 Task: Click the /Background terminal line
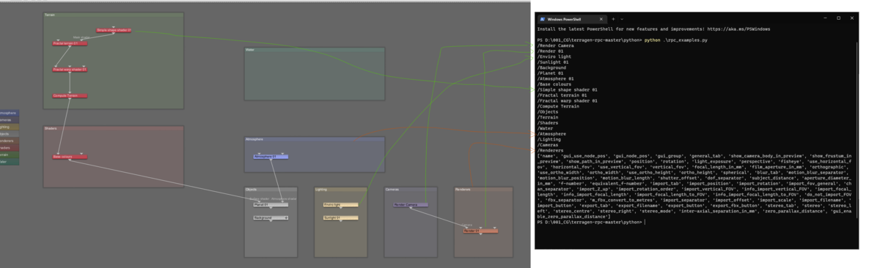[551, 67]
